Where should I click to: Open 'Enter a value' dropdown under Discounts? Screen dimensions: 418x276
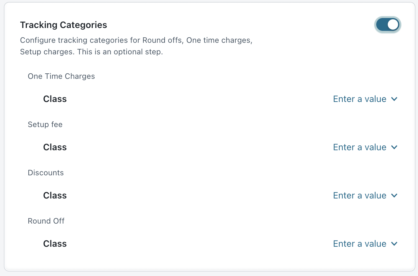point(359,196)
